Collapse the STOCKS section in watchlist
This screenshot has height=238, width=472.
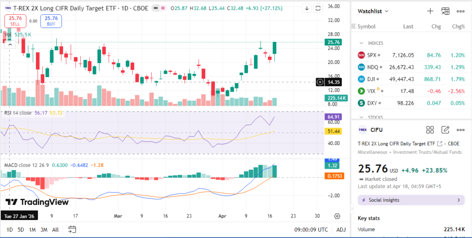(361, 117)
